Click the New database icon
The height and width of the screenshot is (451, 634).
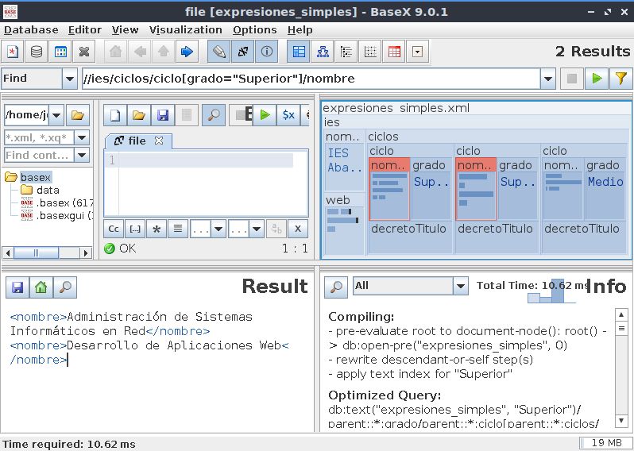[13, 52]
